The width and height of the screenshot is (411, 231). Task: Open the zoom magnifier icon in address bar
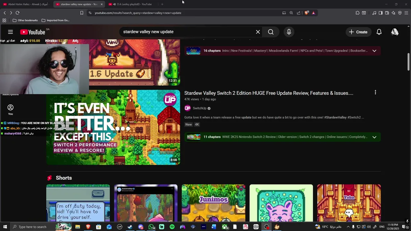pos(291,13)
